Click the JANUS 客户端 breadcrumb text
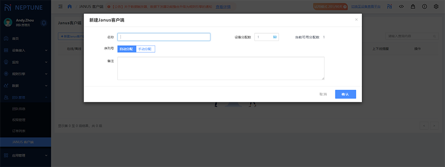 pos(91,6)
